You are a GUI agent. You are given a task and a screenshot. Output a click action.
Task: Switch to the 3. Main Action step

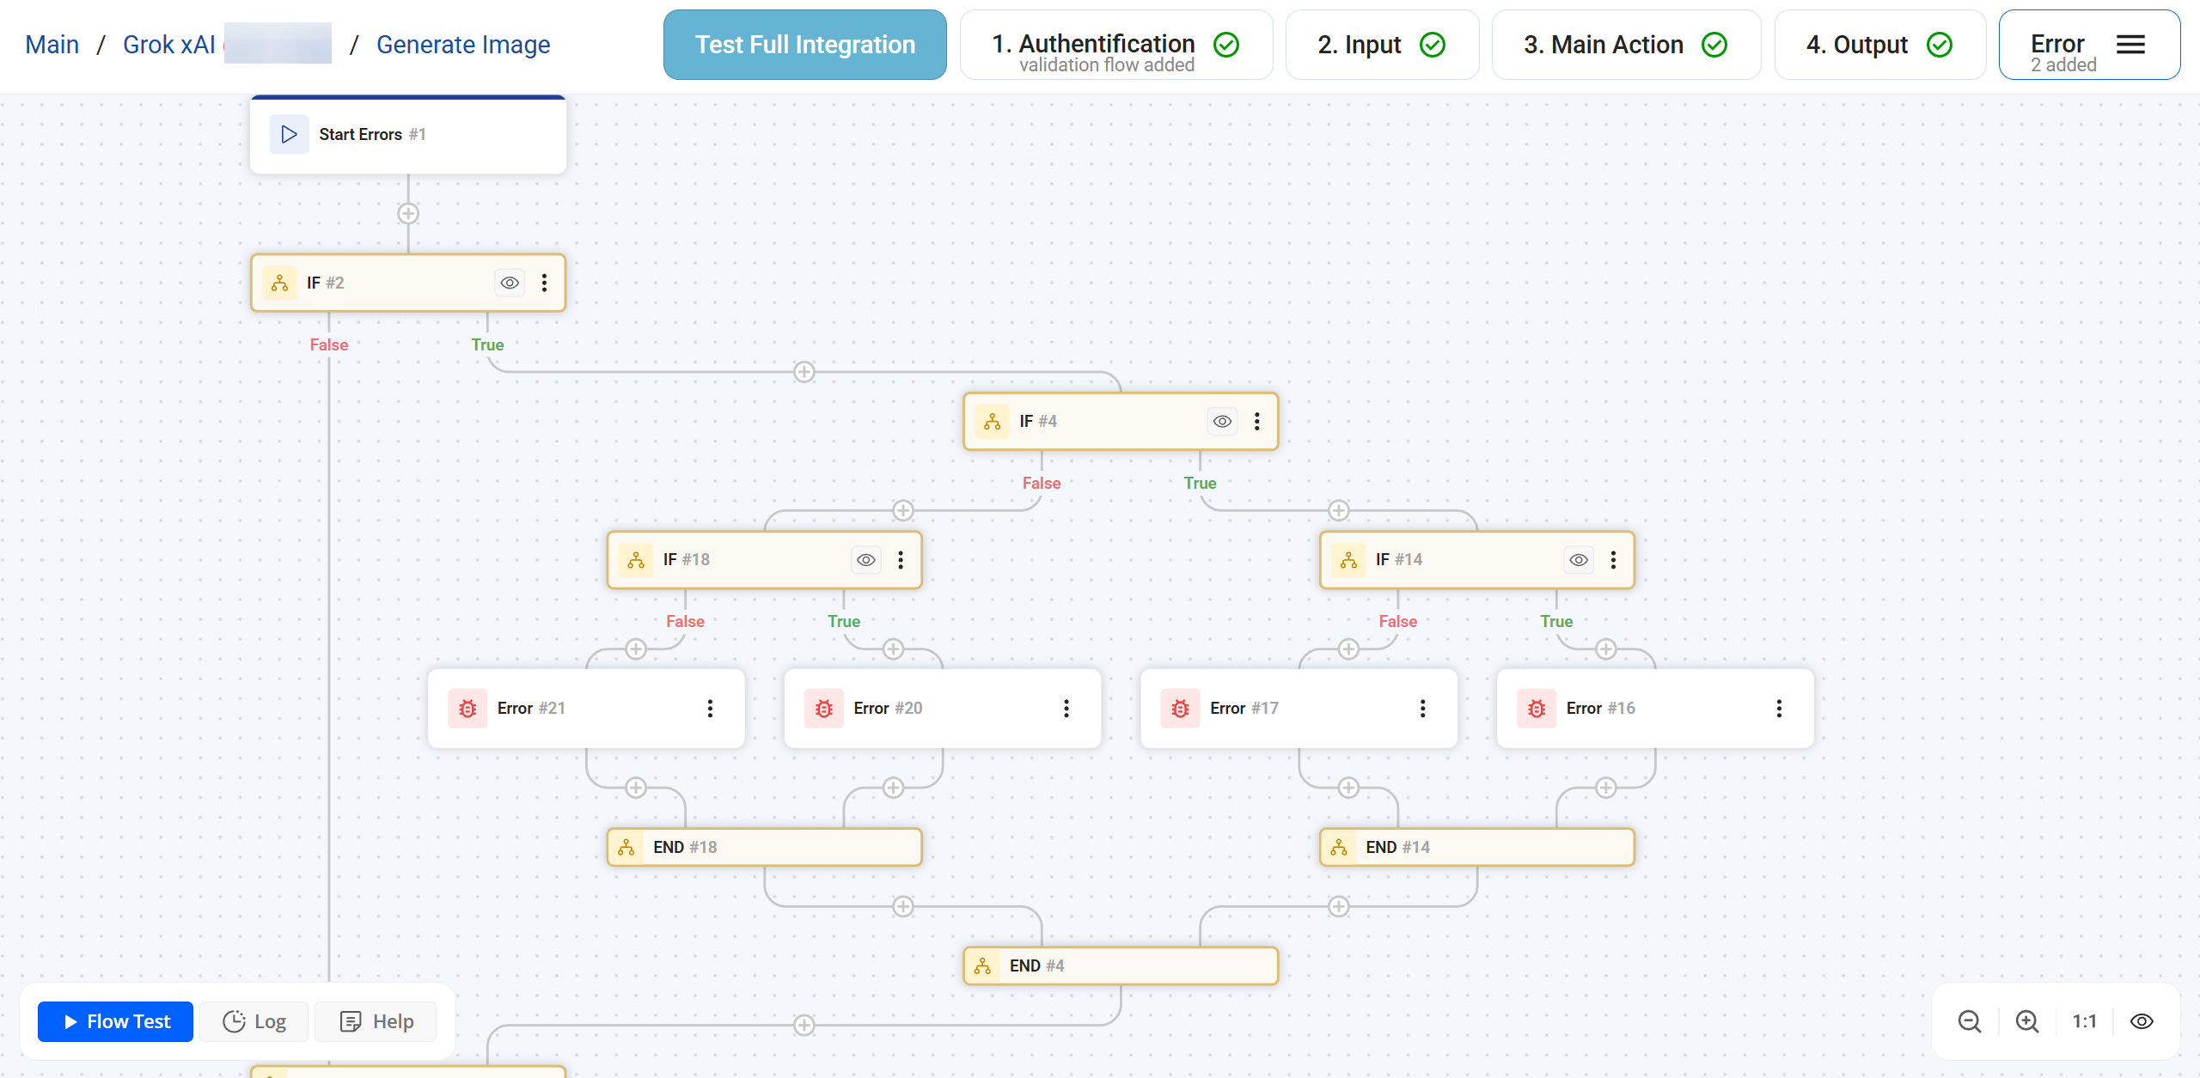tap(1624, 44)
